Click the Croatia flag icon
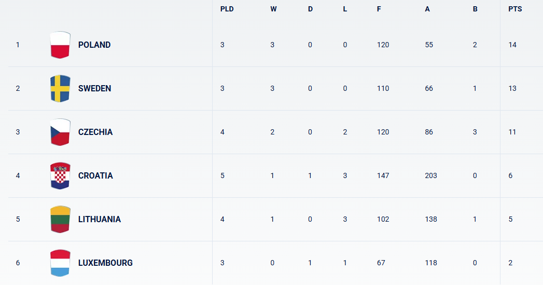Screen dimensions: 543x285 (60, 176)
